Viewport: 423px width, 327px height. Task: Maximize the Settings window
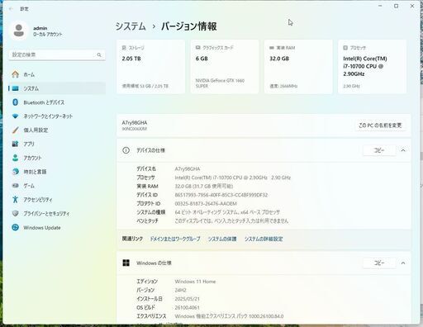(396, 6)
